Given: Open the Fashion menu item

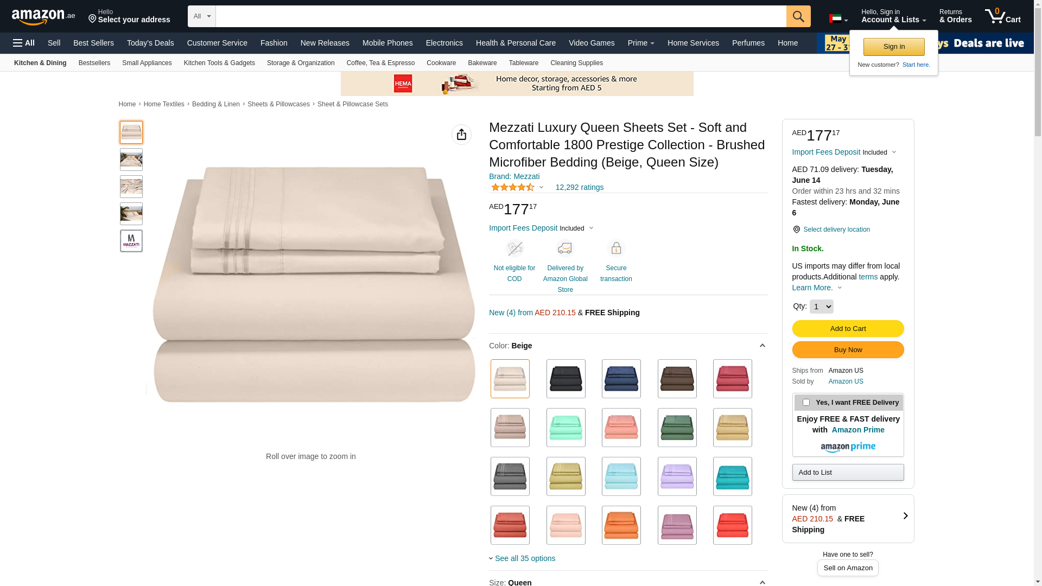Looking at the screenshot, I should click(274, 43).
